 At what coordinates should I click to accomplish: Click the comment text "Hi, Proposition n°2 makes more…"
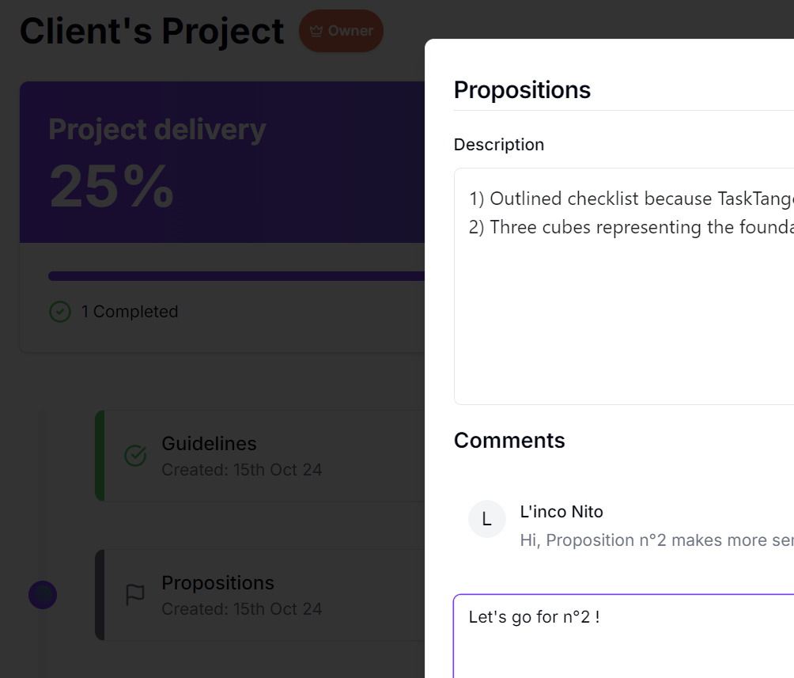click(x=656, y=540)
